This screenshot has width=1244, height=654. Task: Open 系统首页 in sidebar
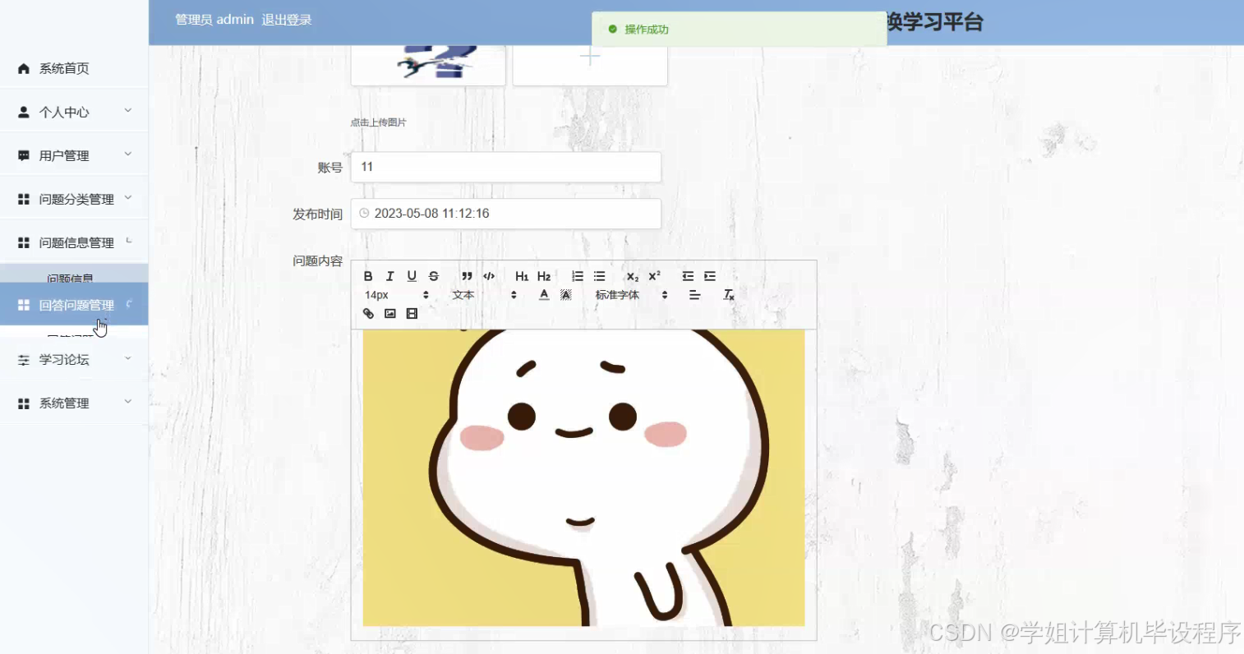pyautogui.click(x=74, y=68)
